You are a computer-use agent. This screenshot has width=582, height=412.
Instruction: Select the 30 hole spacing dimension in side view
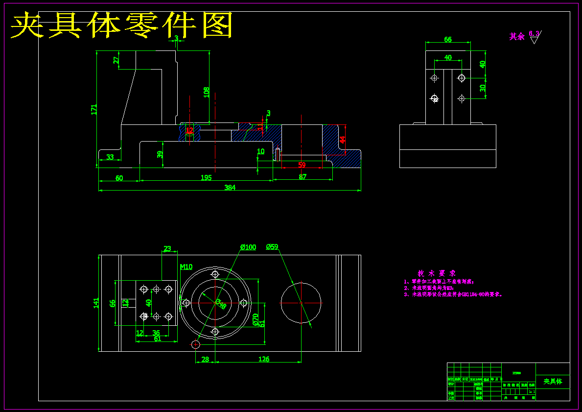[x=483, y=88]
